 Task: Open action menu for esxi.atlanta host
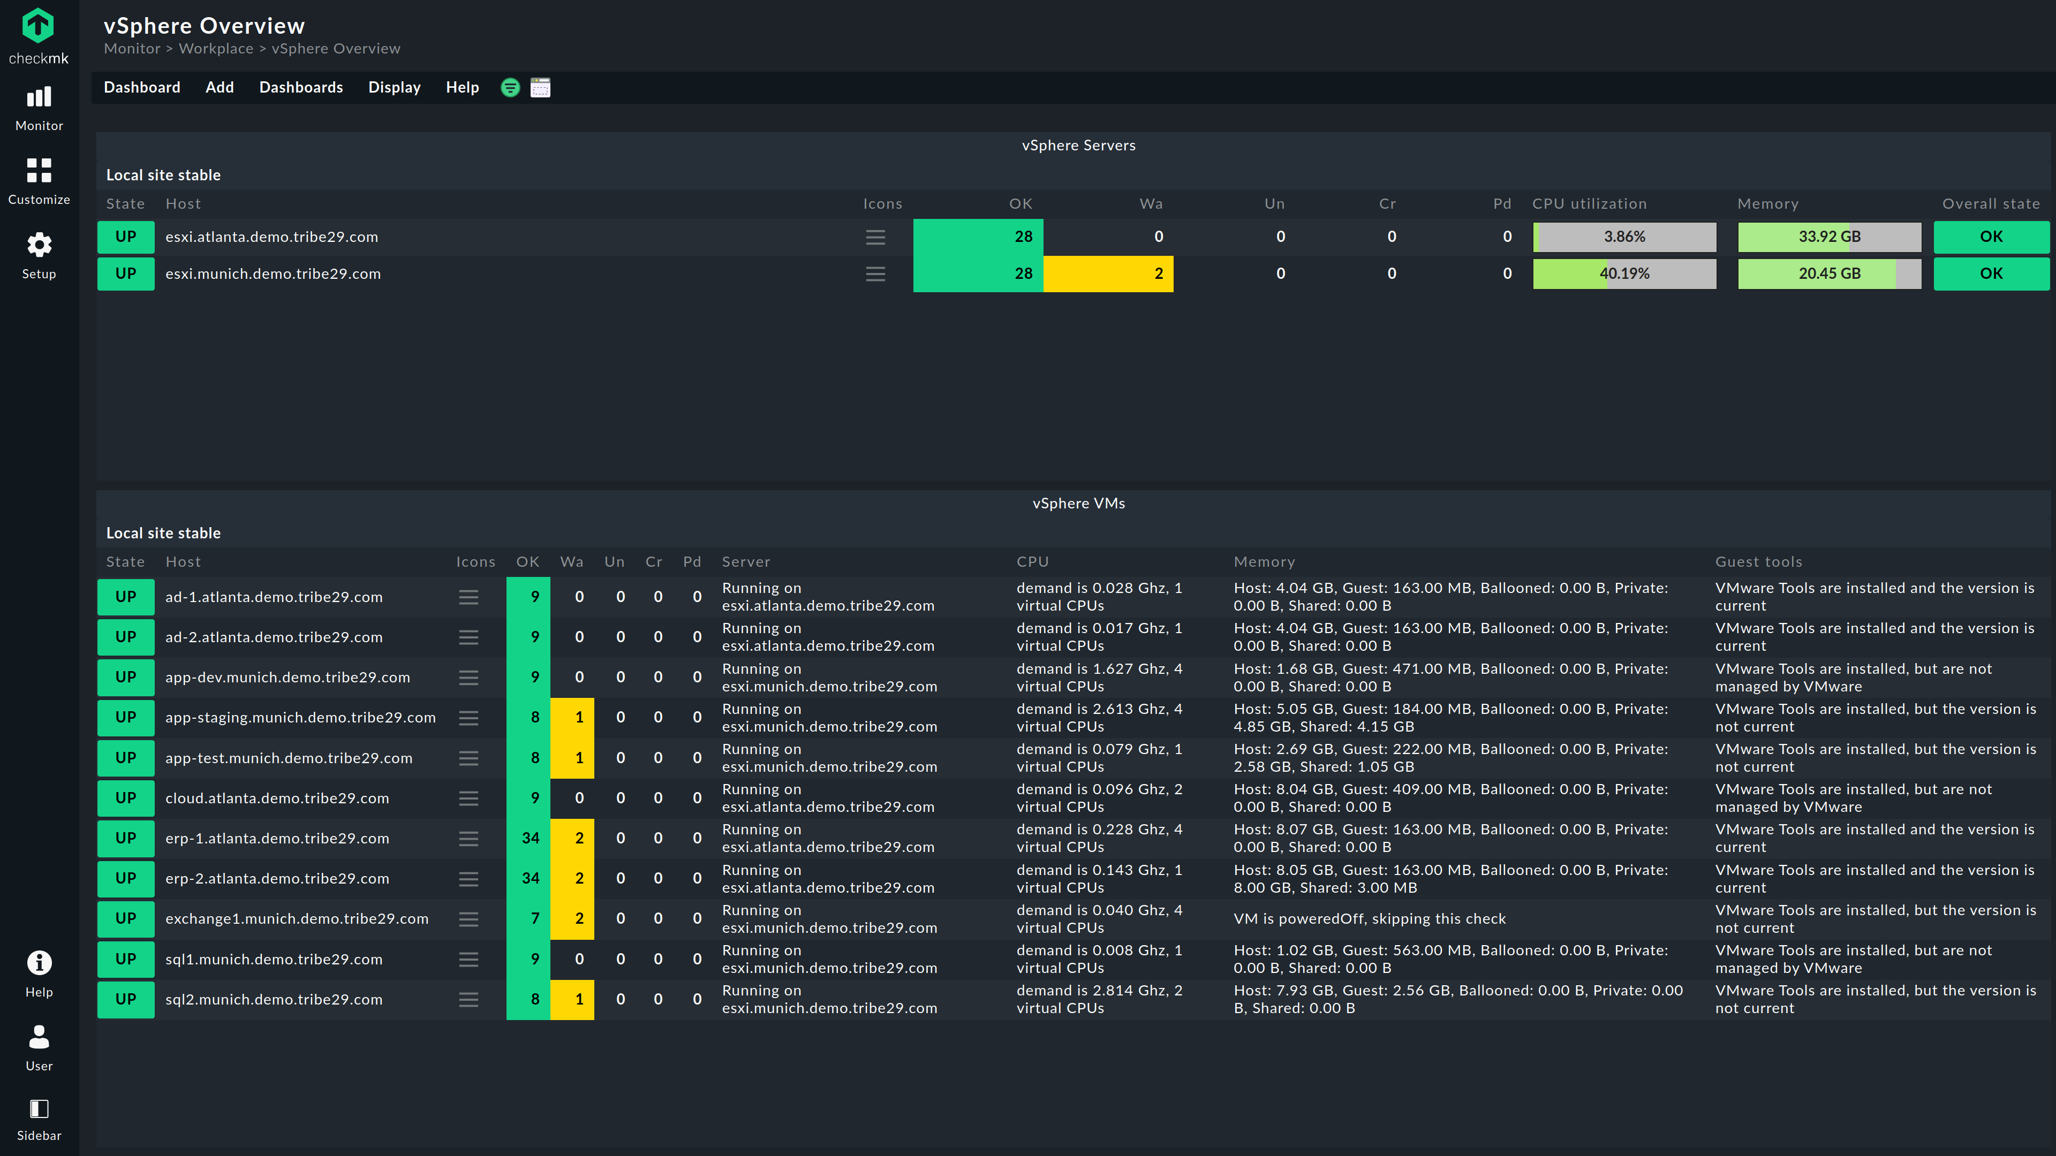(x=875, y=237)
